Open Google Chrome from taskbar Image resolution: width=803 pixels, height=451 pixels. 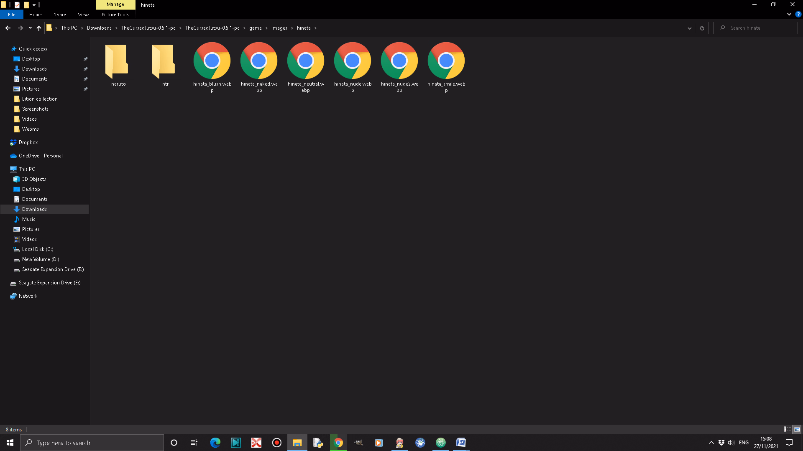(x=338, y=443)
